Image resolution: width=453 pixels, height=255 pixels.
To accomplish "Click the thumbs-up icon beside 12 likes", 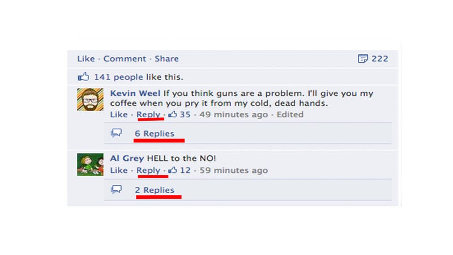I will (x=173, y=171).
